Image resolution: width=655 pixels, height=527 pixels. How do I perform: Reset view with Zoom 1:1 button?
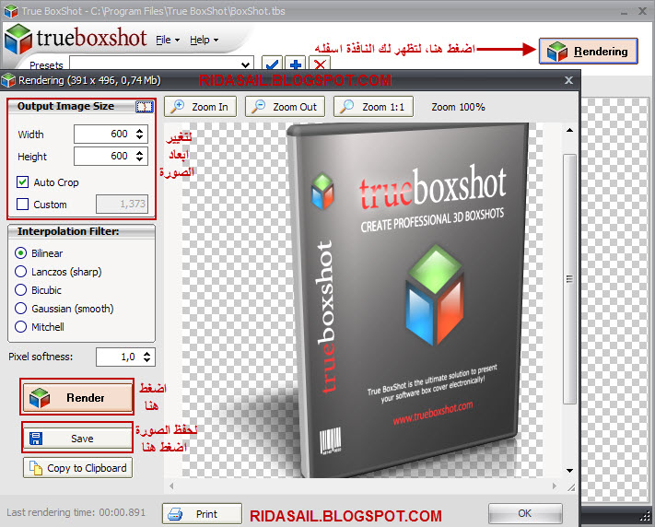tap(373, 107)
